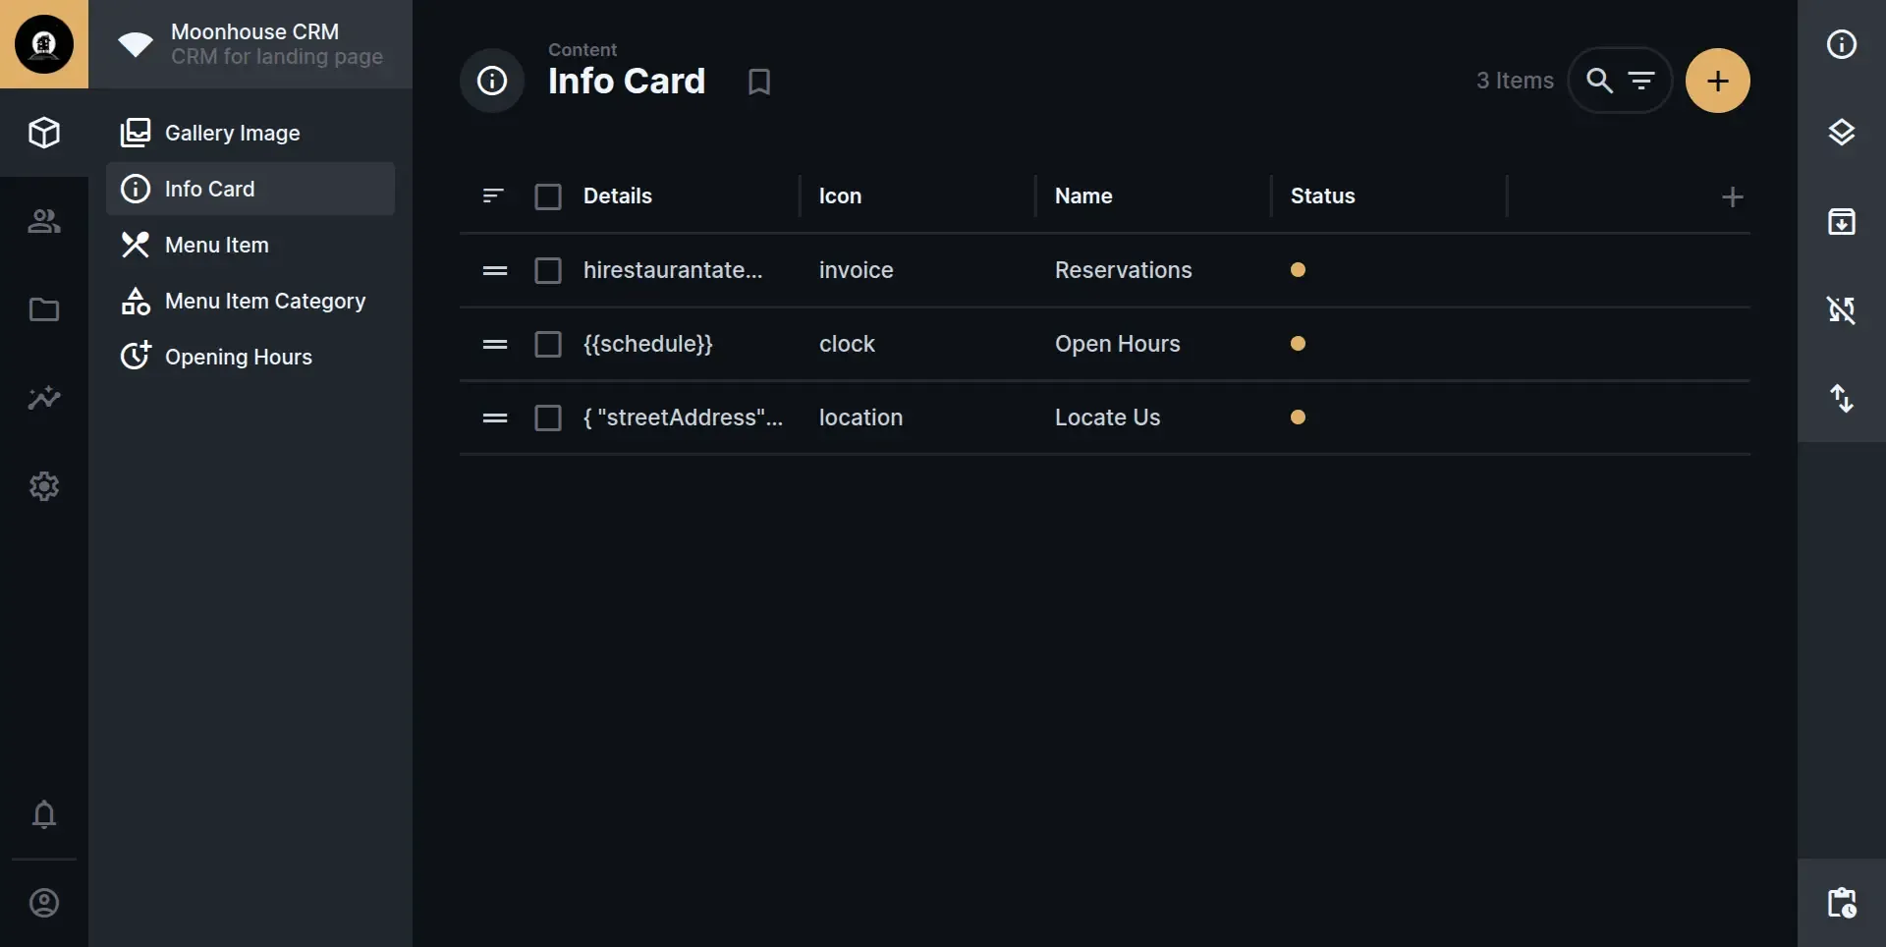Open the filter list icon beside search
The width and height of the screenshot is (1886, 947).
click(1641, 81)
